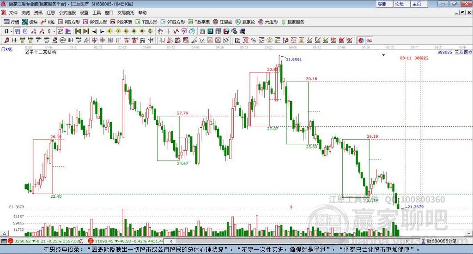Open the 板块 sector view
The width and height of the screenshot is (473, 254).
pos(30,22)
